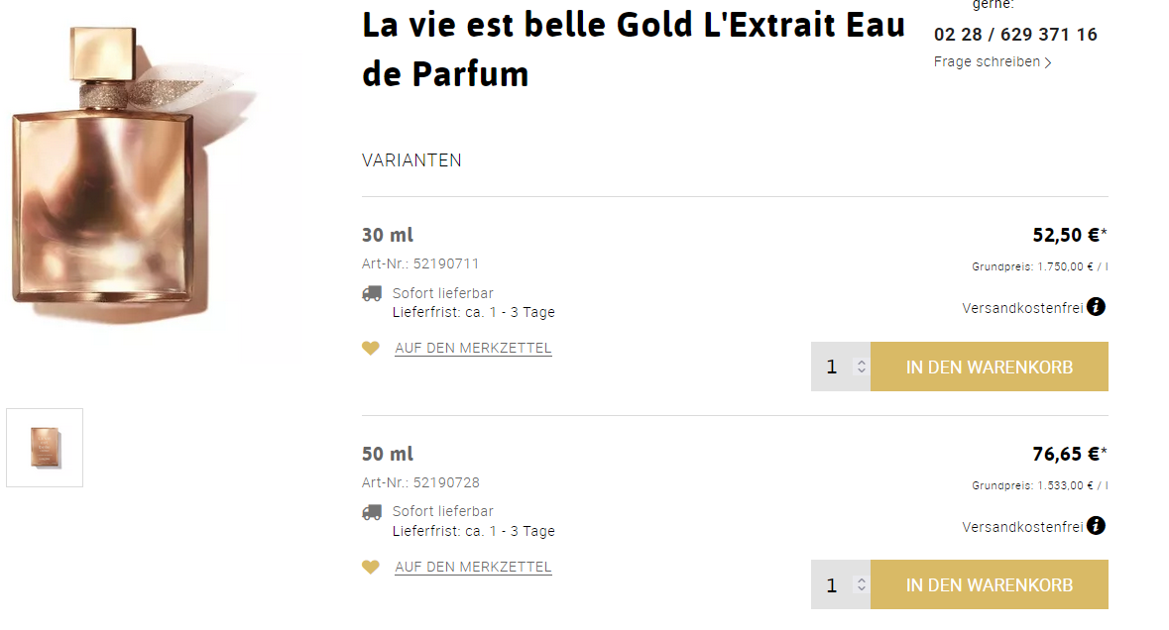This screenshot has width=1169, height=630.
Task: Add 30 ml variant to Warenkorb
Action: (x=989, y=367)
